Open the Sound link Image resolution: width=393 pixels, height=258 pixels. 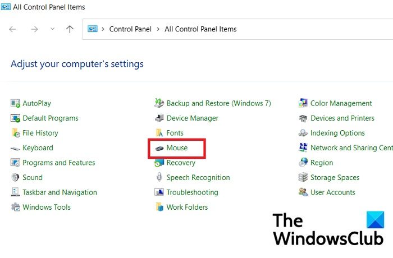pyautogui.click(x=33, y=177)
